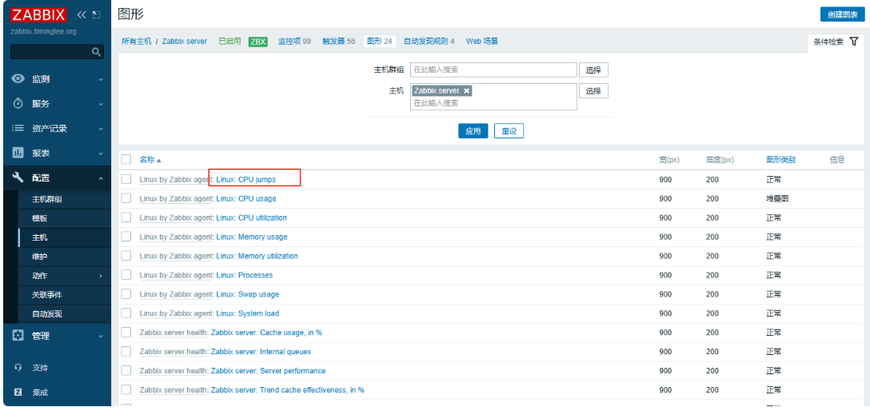Click the 主机群组 search input field

[x=494, y=70]
